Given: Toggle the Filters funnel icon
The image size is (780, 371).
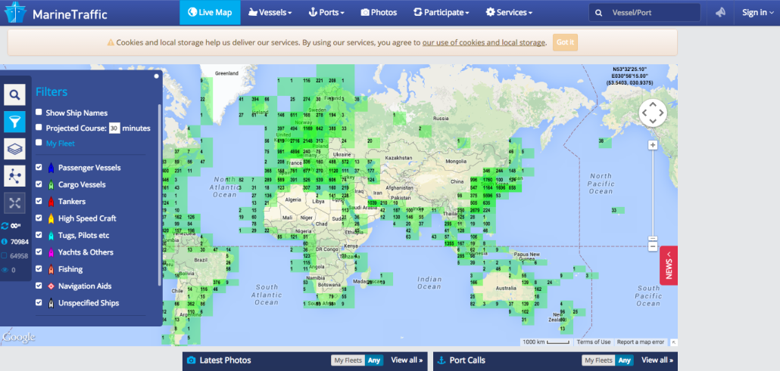Looking at the screenshot, I should [15, 122].
